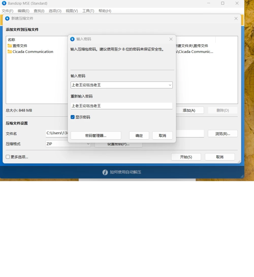Open the 选项(O) menu
Image resolution: width=254 pixels, height=277 pixels.
(x=55, y=11)
